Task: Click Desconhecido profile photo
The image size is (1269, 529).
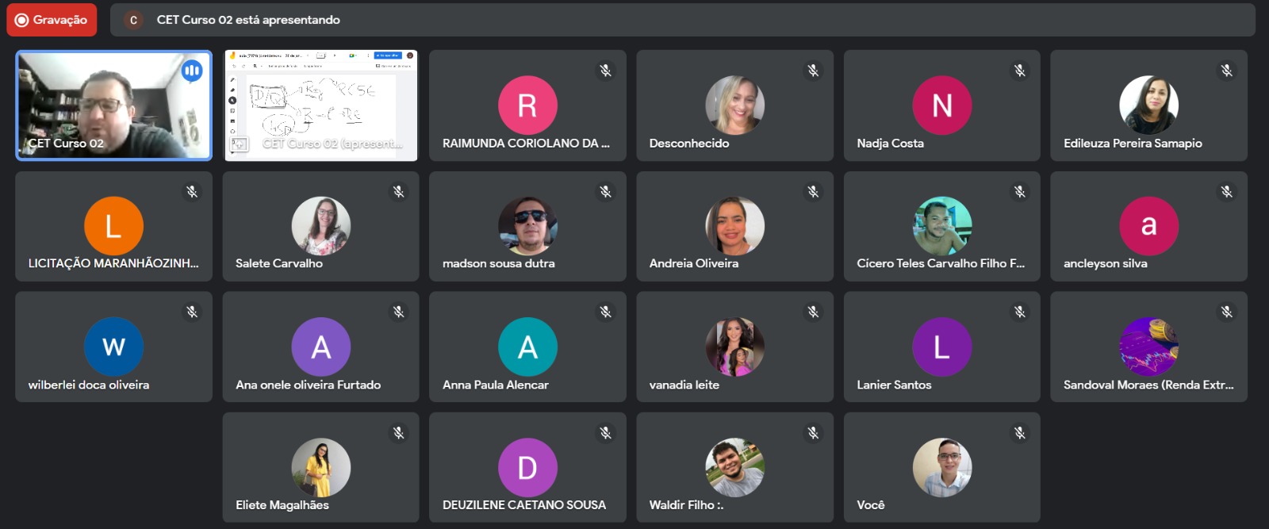Action: pyautogui.click(x=735, y=105)
